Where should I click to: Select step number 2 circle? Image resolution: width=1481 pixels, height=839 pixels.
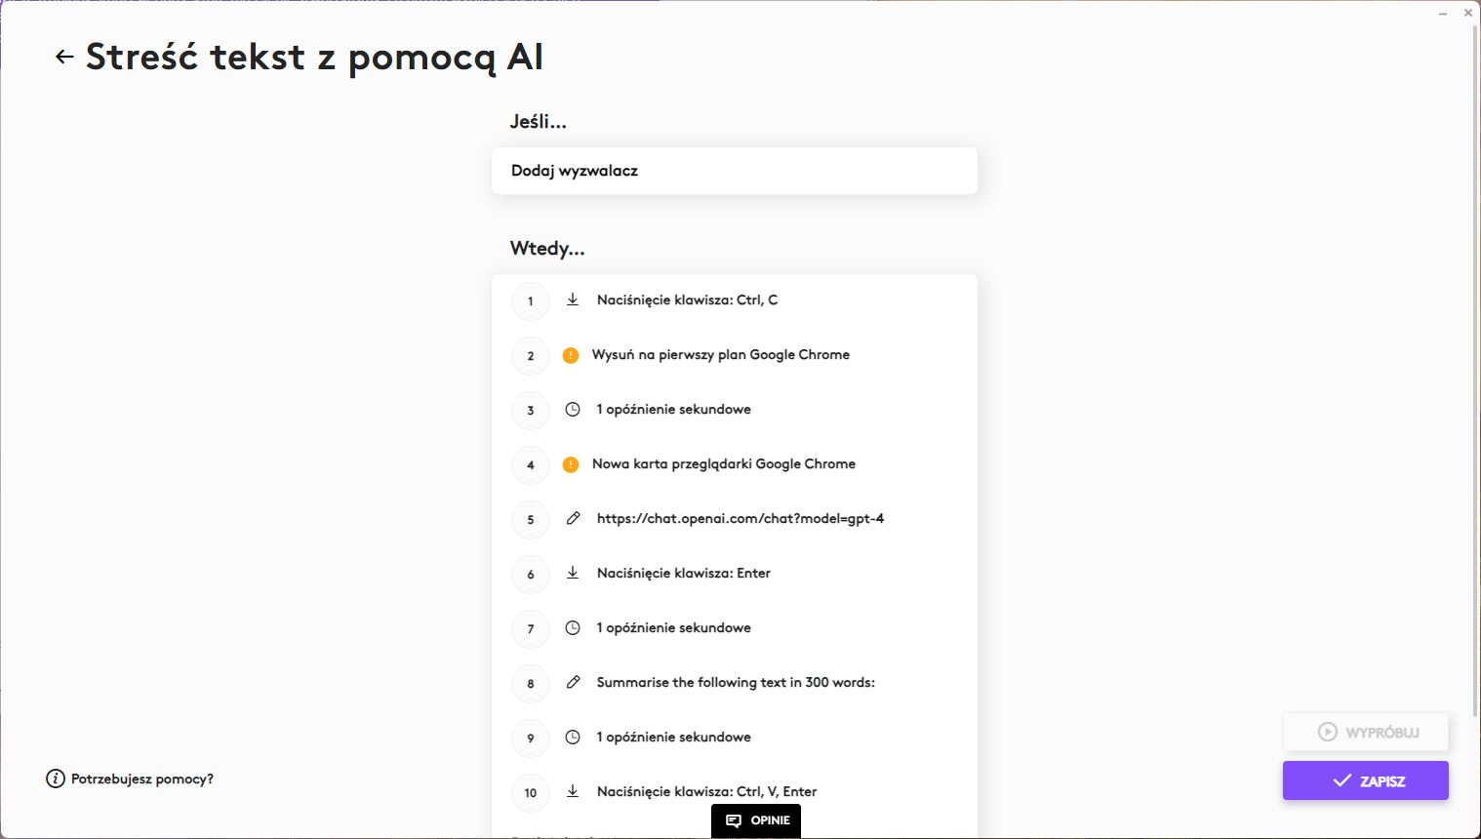531,355
